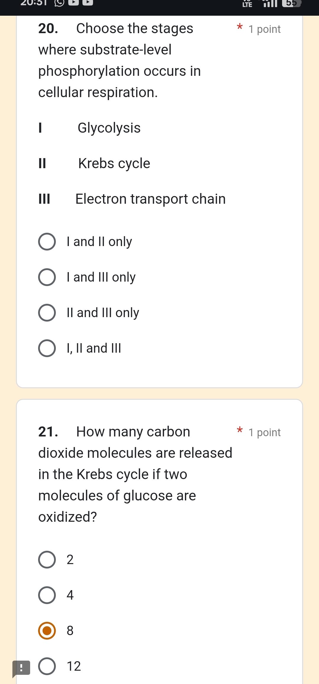Select 'I and III only' for question 20
Screen dimensions: 319x684
tap(47, 277)
